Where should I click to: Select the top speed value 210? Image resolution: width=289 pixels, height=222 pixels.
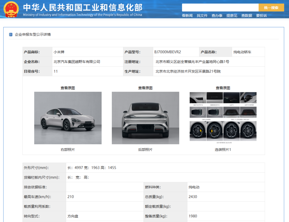(x=71, y=197)
